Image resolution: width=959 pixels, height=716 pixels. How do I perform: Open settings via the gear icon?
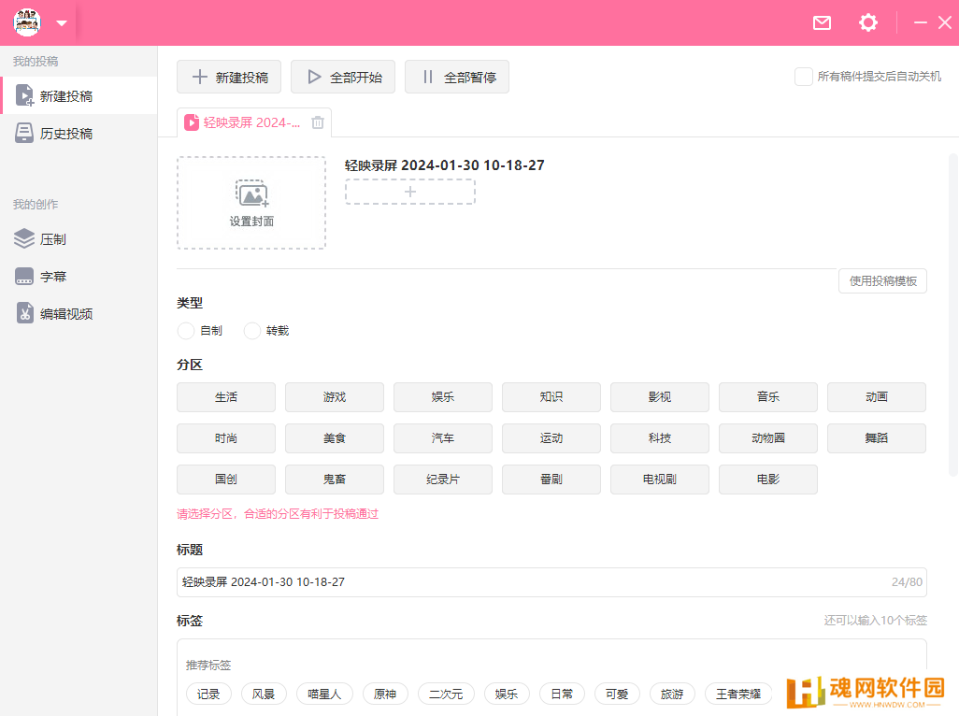click(868, 23)
